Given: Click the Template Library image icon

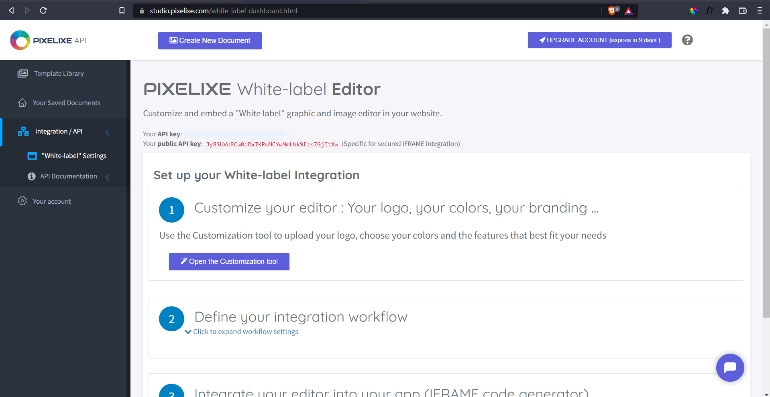Looking at the screenshot, I should (x=23, y=73).
